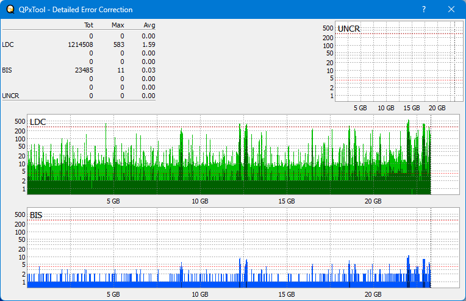The height and width of the screenshot is (301, 466).
Task: Open the help question mark button
Action: (424, 10)
